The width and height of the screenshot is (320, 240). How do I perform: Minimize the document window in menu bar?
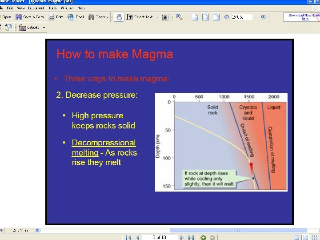pyautogui.click(x=315, y=8)
